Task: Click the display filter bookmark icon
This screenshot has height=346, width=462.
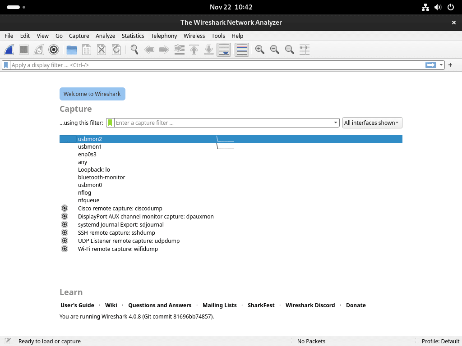Action: 6,65
